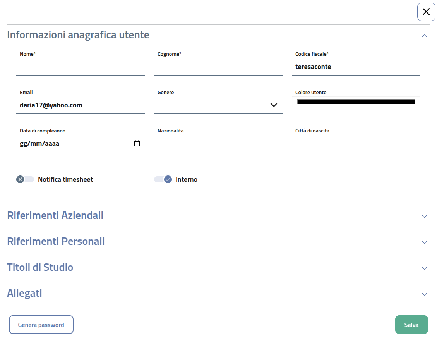Open the calendar picker for birthday

coord(137,143)
